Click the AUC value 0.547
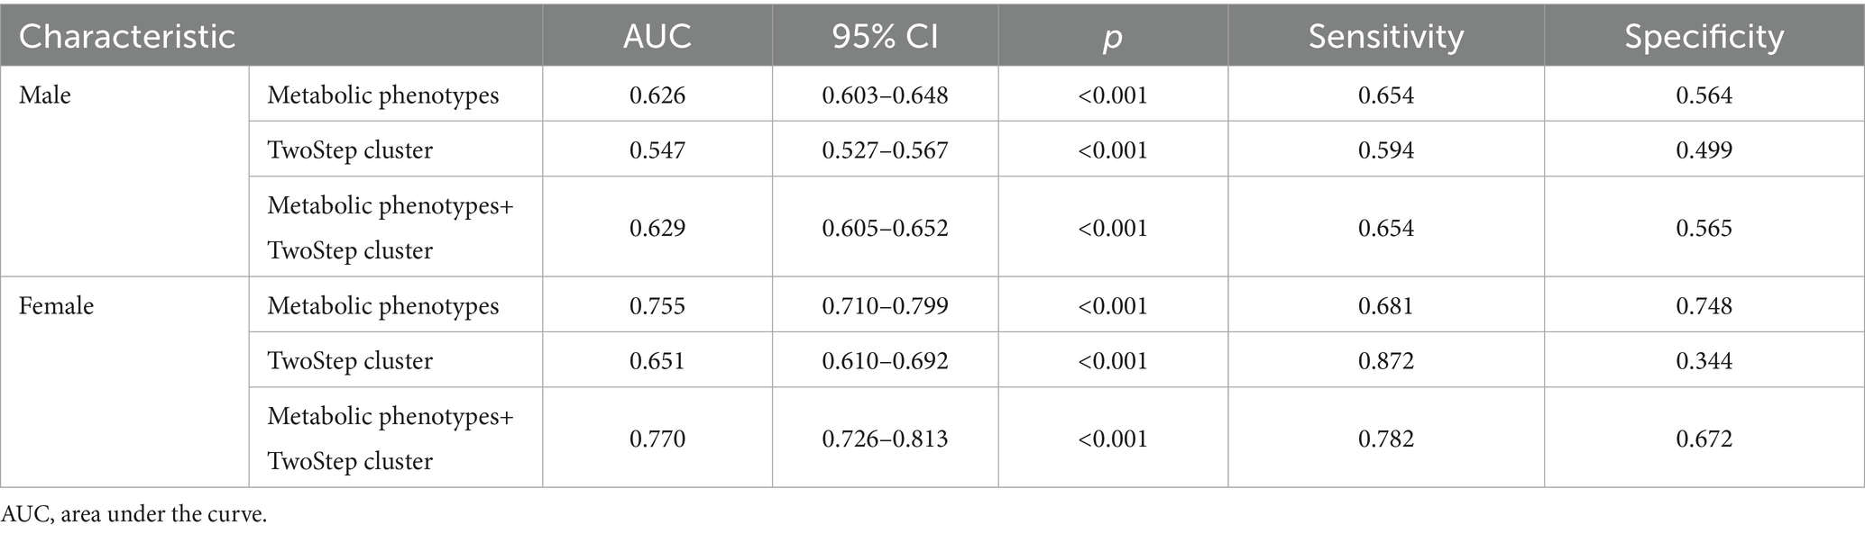Viewport: 1865px width, 534px height. coord(657,149)
